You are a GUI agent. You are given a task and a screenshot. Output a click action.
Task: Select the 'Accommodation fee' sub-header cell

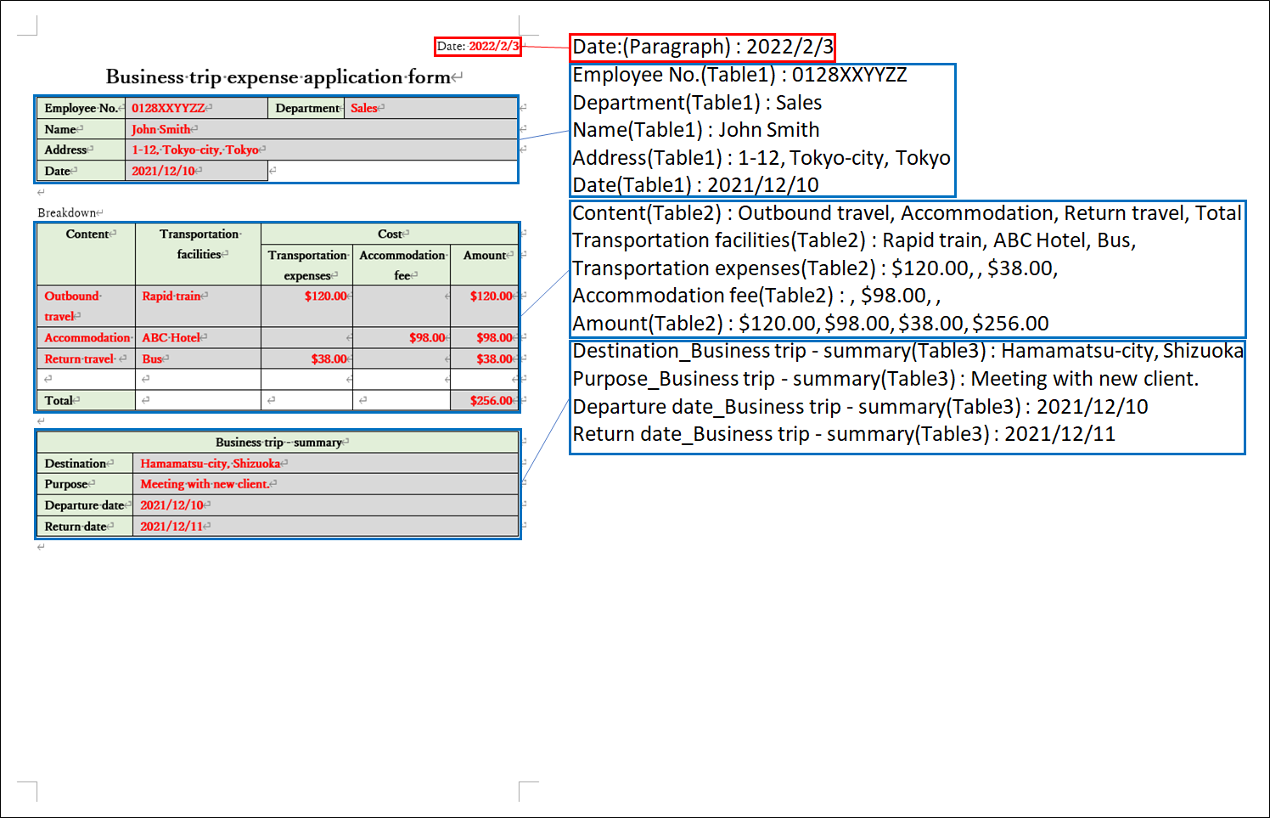click(x=402, y=265)
